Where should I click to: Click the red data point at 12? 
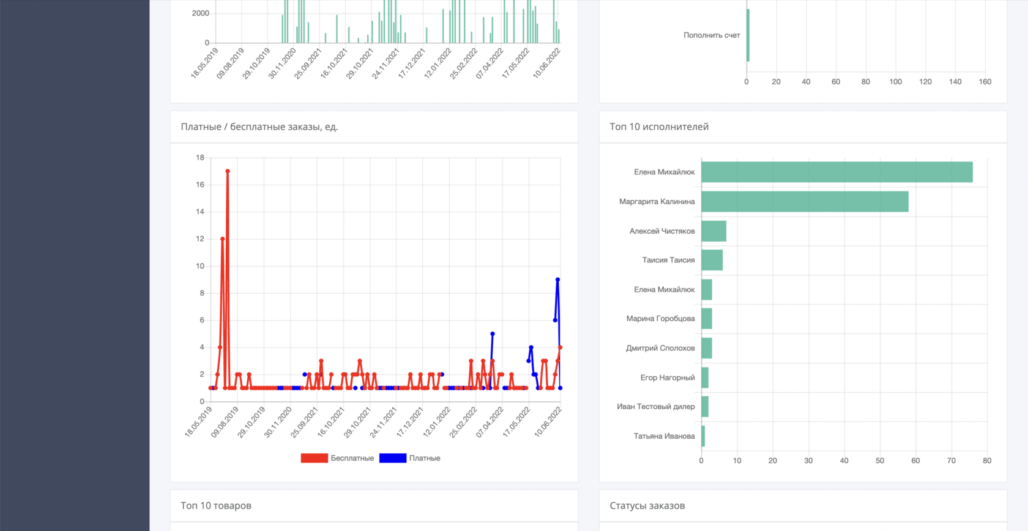coord(223,239)
